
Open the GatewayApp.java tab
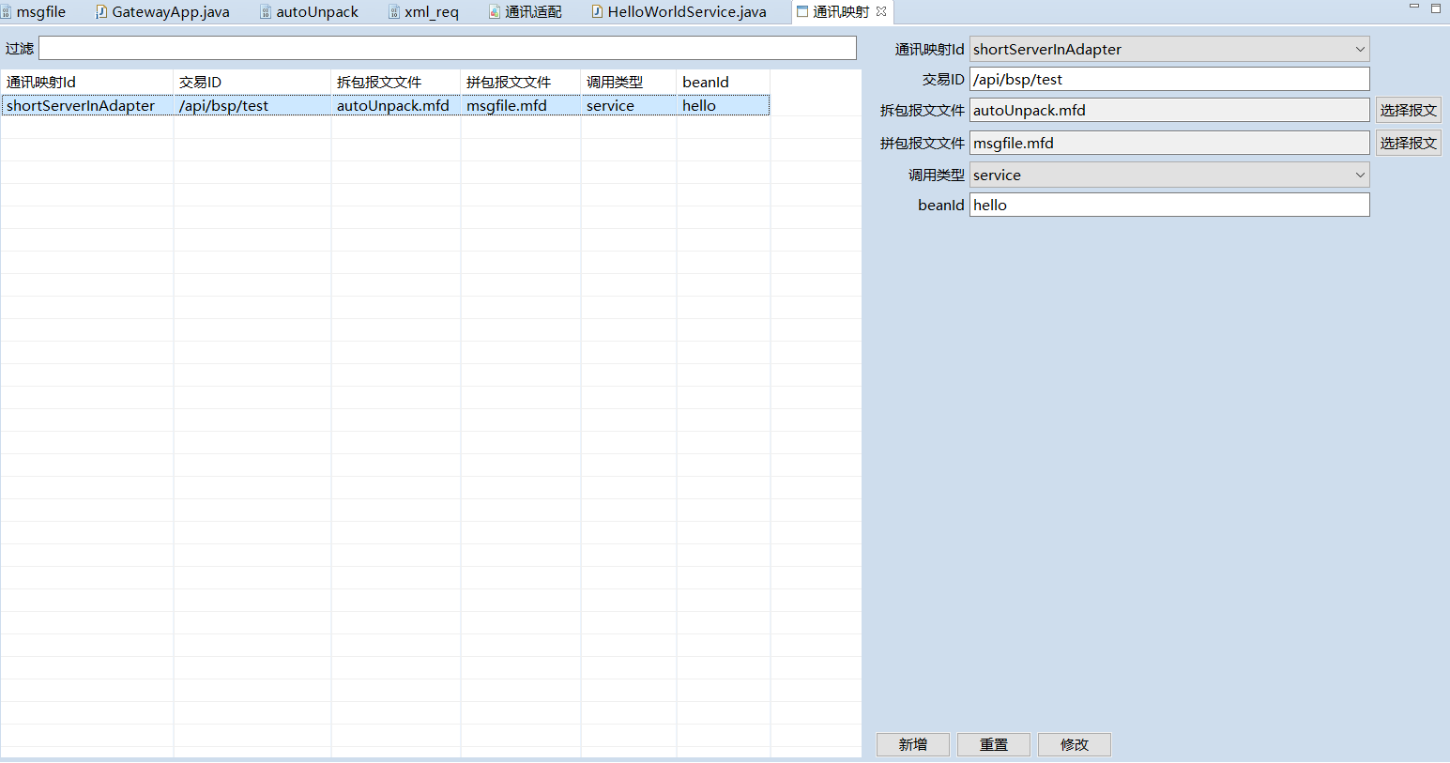click(x=170, y=12)
